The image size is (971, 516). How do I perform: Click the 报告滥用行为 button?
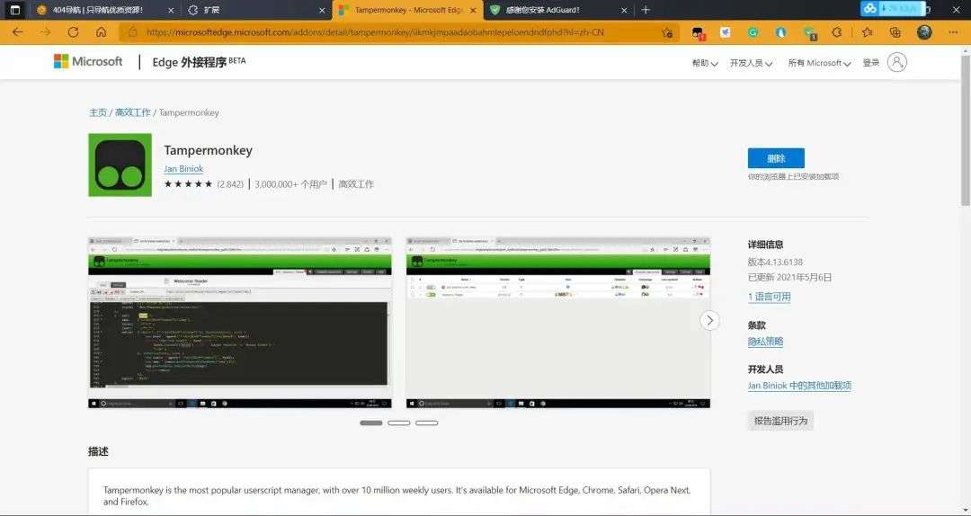tap(780, 421)
